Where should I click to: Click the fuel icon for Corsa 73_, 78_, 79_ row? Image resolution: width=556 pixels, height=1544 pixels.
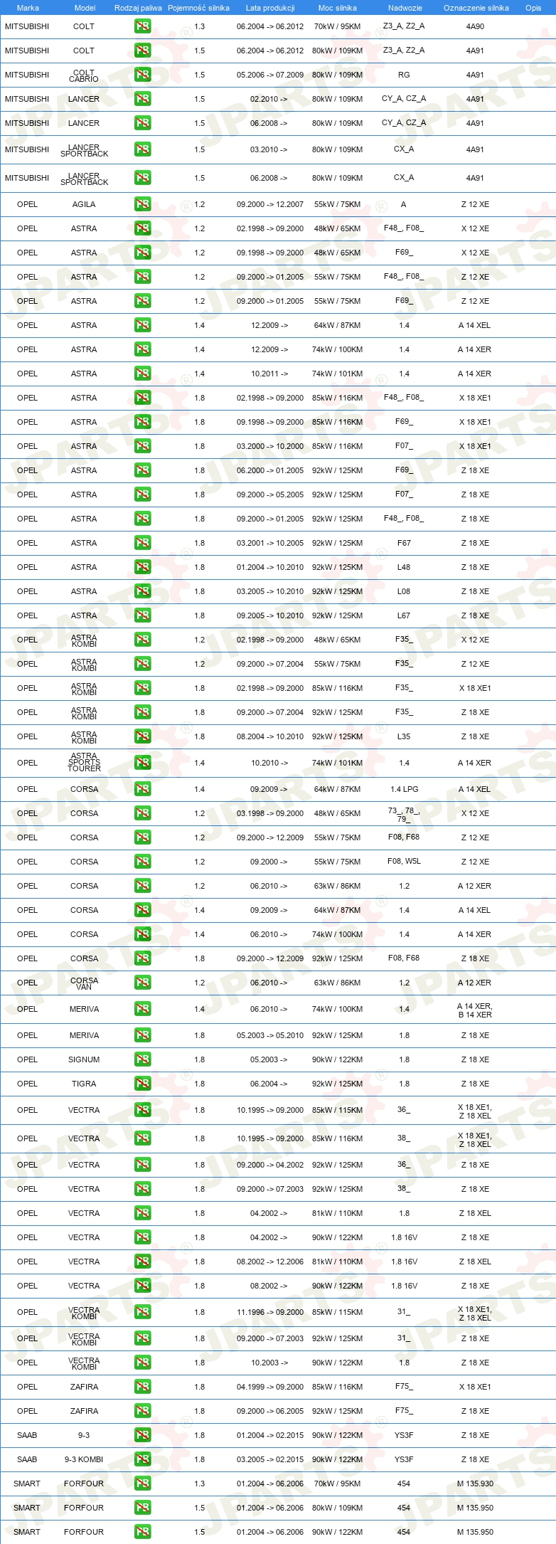click(x=142, y=813)
